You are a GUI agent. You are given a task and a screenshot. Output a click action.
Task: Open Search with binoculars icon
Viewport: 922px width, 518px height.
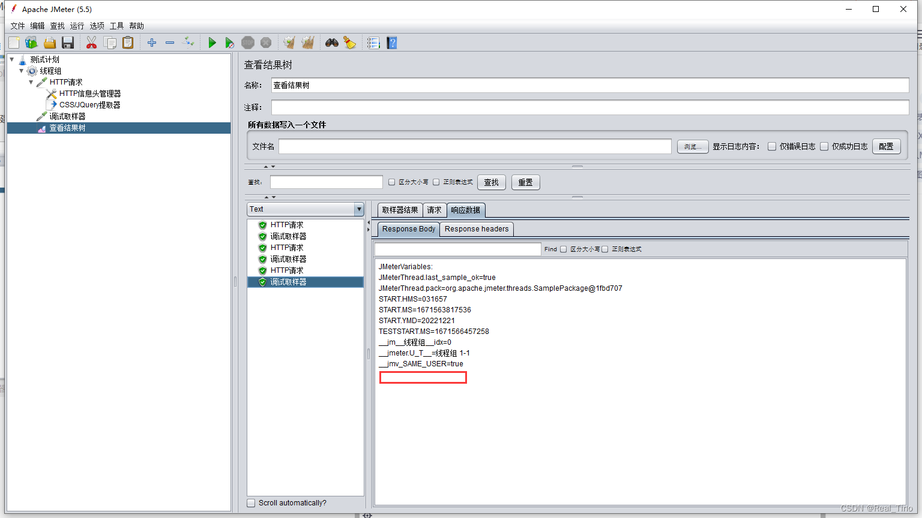pyautogui.click(x=332, y=43)
